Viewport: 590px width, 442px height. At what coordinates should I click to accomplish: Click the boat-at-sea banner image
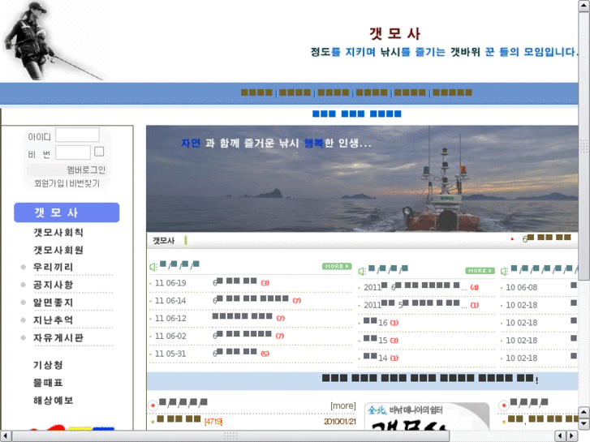point(362,178)
